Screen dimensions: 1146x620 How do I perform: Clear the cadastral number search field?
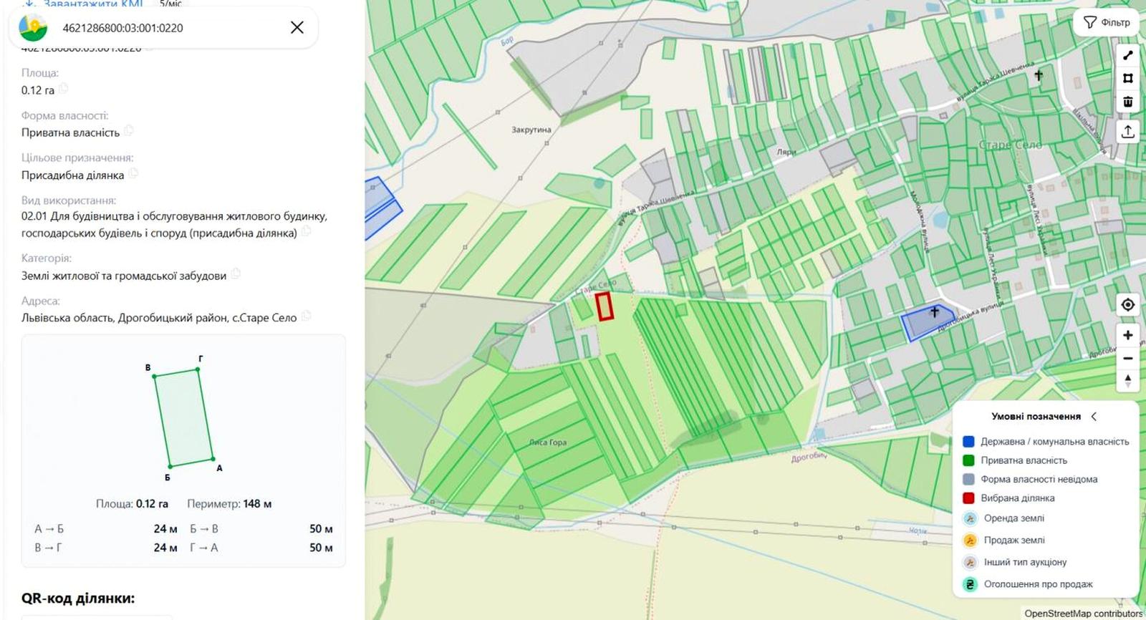click(x=297, y=28)
